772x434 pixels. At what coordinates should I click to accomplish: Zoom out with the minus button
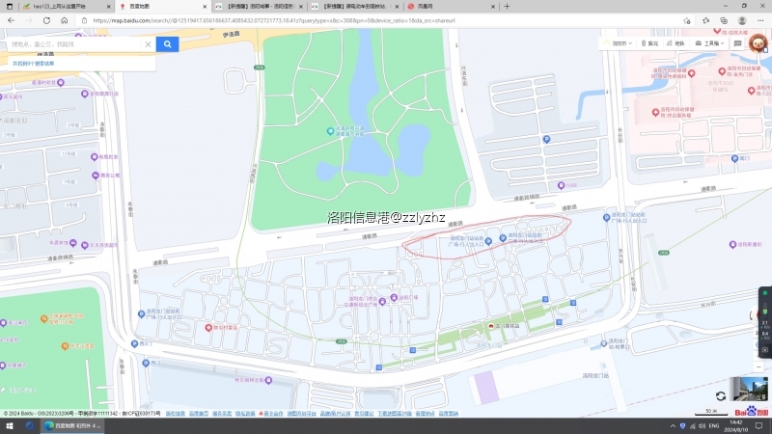click(758, 366)
